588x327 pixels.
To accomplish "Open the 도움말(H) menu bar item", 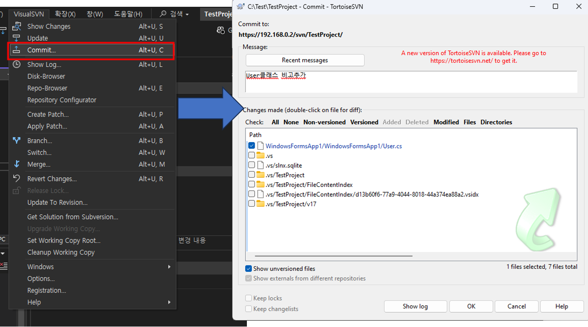I will 128,14.
